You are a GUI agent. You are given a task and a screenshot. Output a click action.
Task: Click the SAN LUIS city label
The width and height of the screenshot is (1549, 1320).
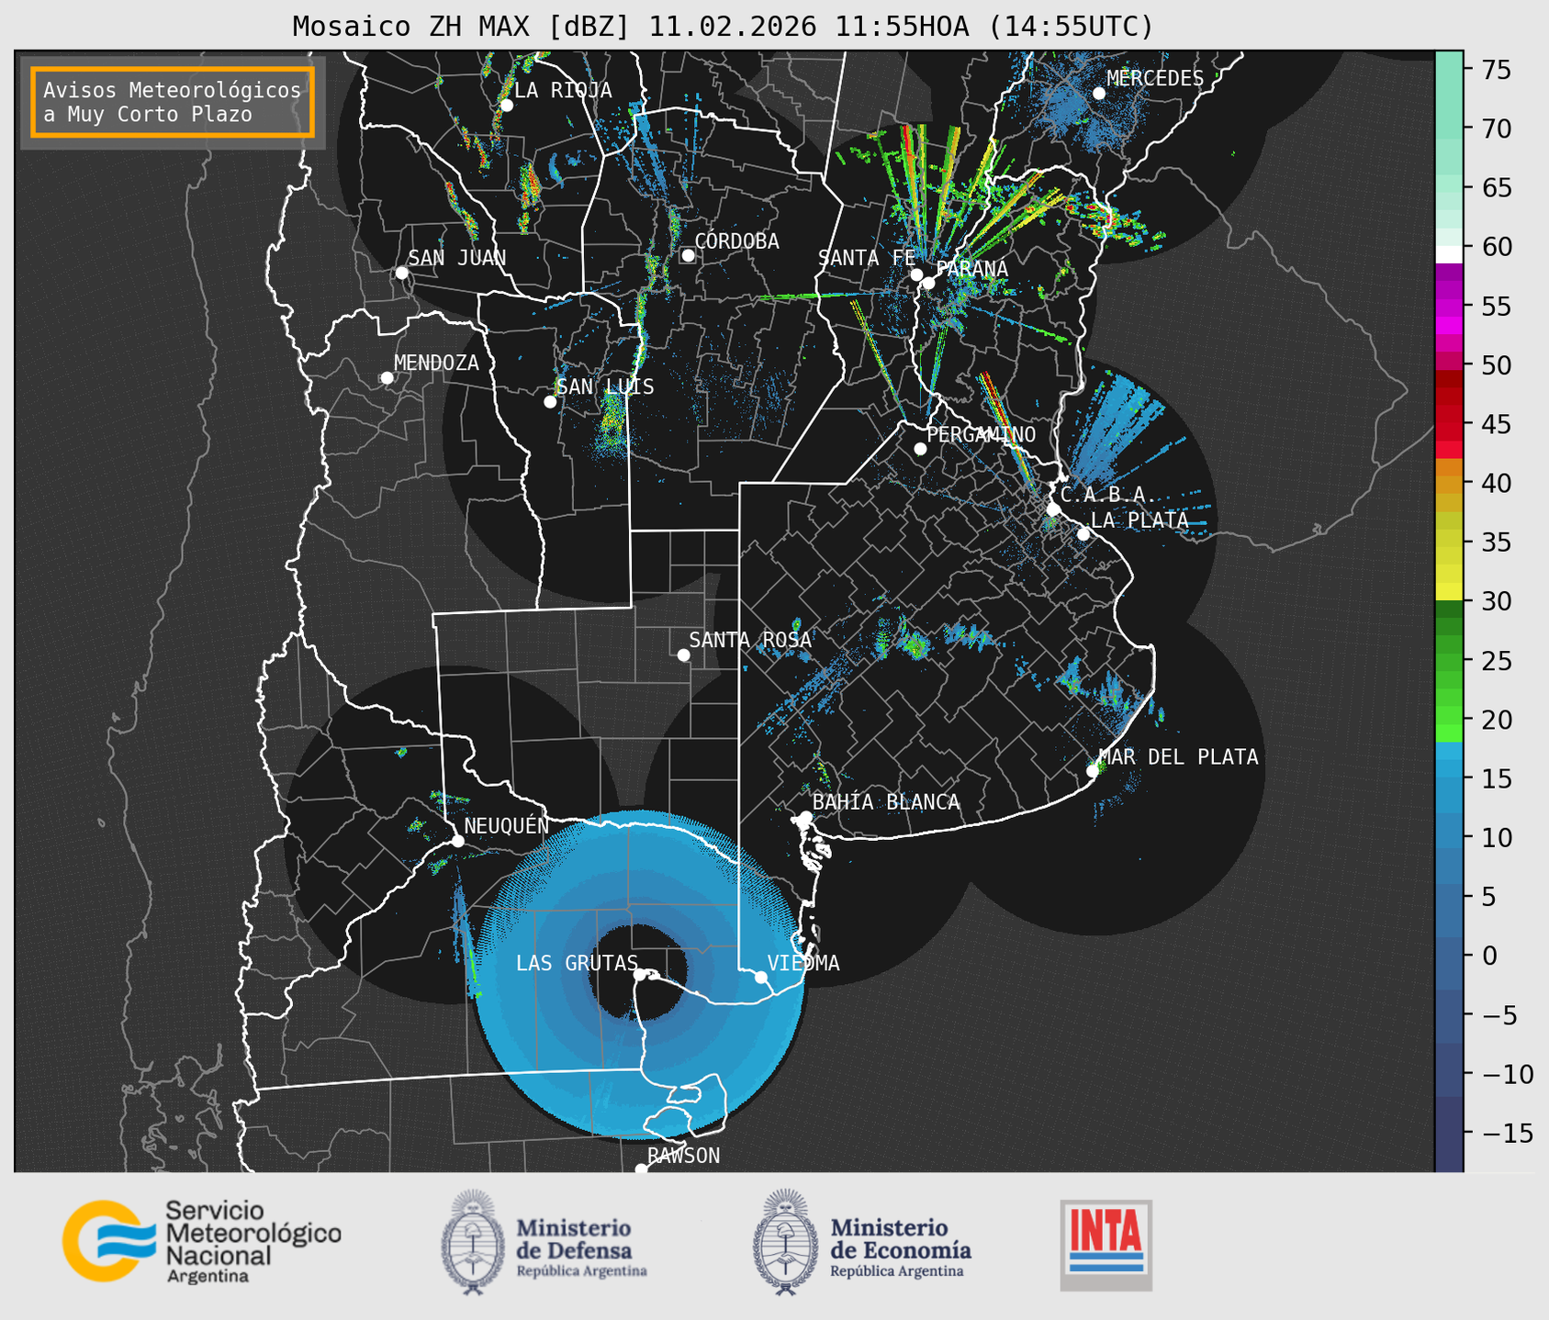point(605,386)
